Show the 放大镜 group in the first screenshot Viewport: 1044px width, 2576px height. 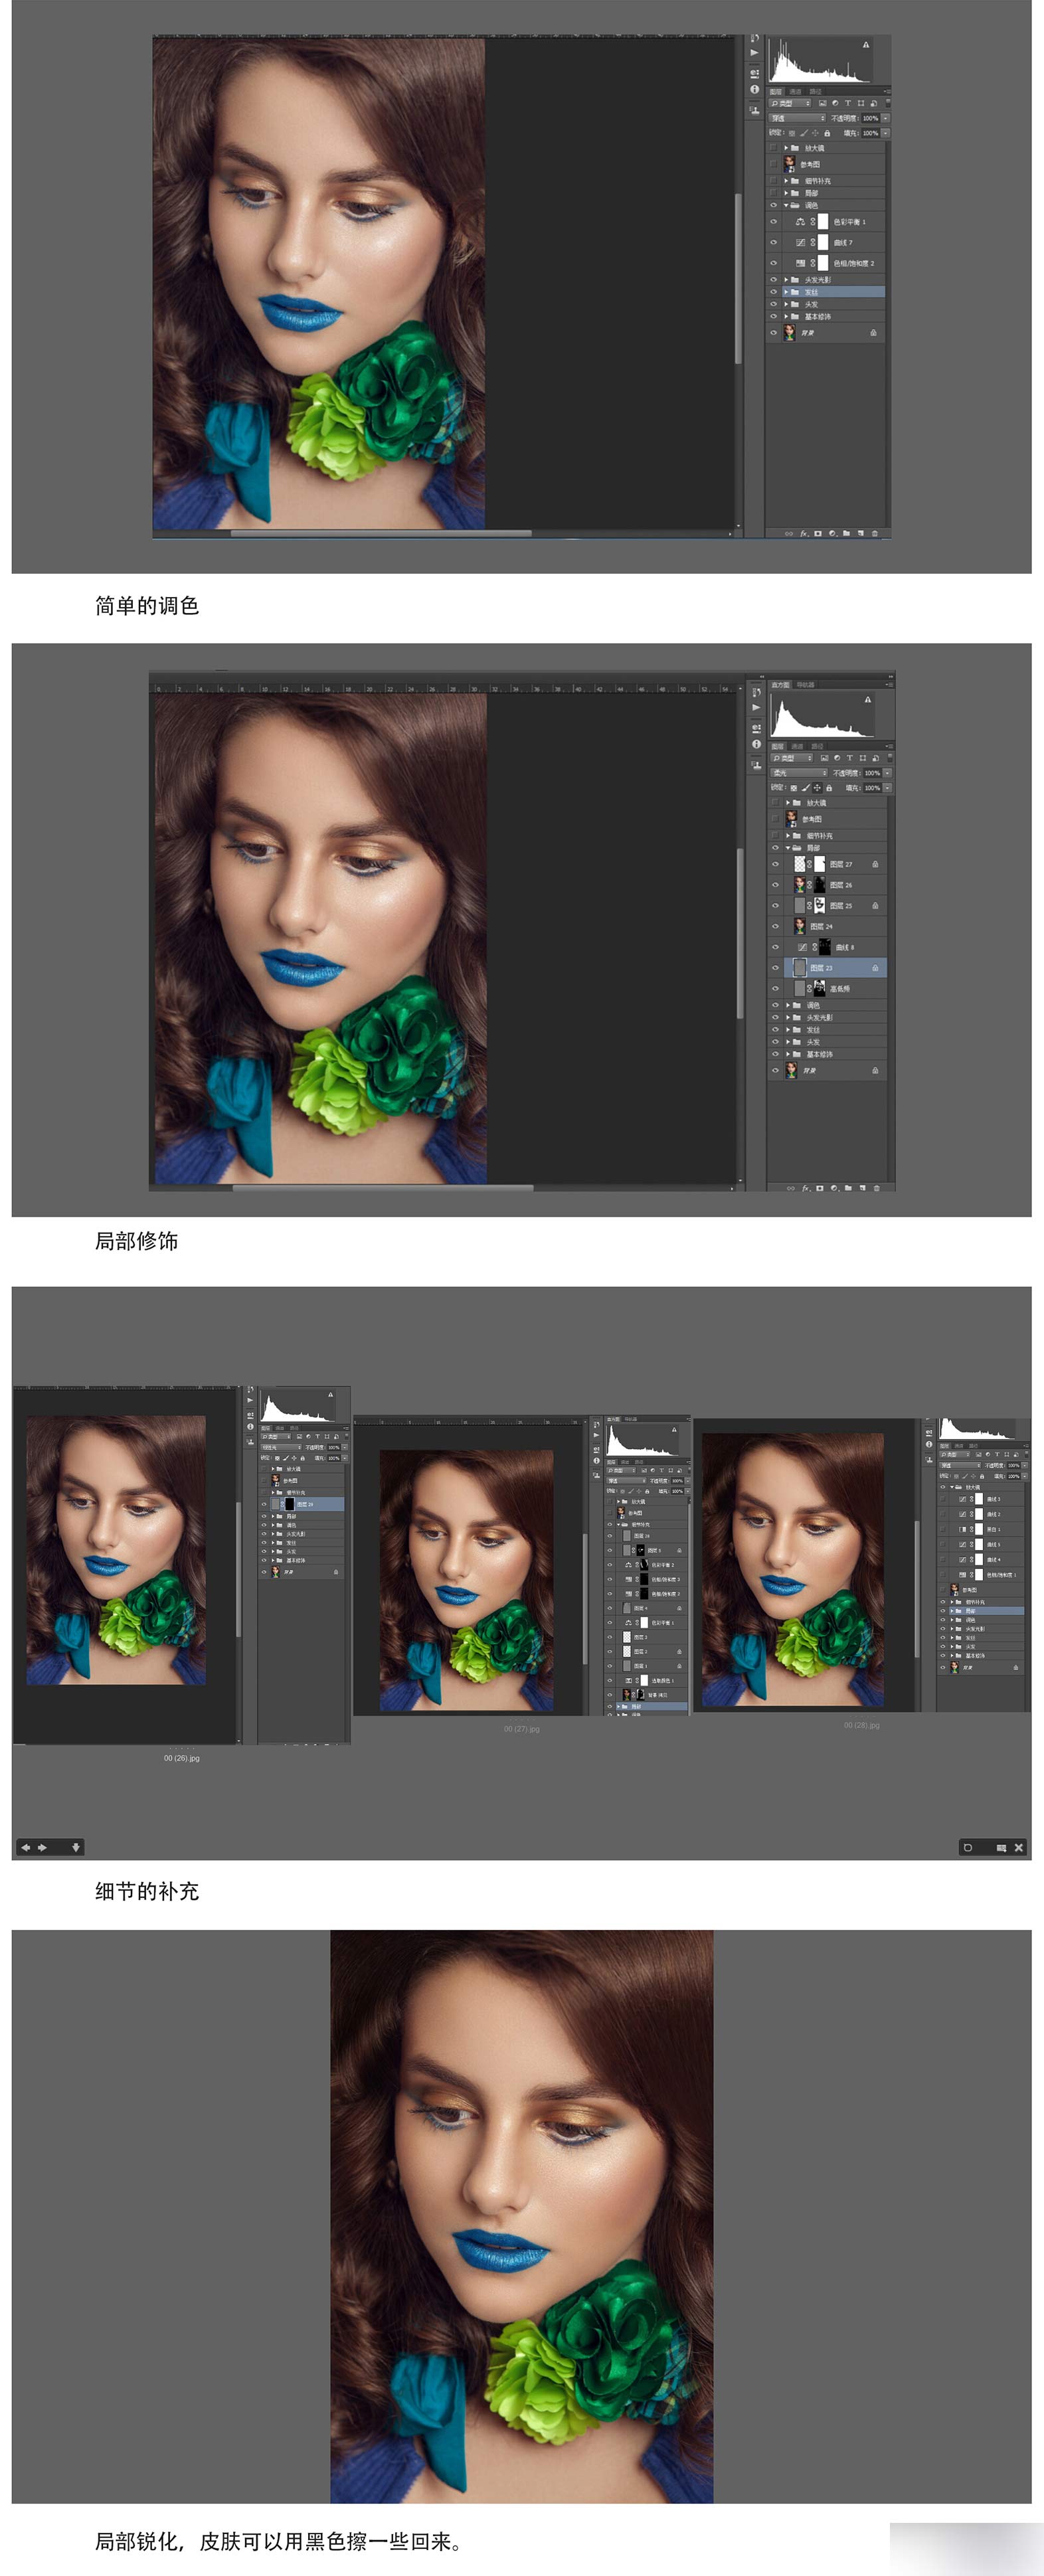773,148
